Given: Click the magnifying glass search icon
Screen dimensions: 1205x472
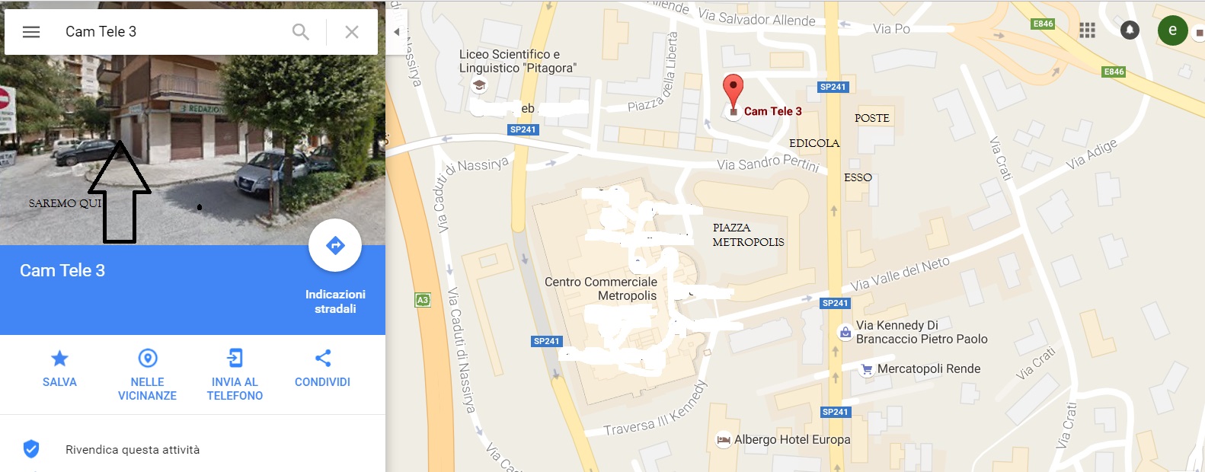Looking at the screenshot, I should [301, 32].
